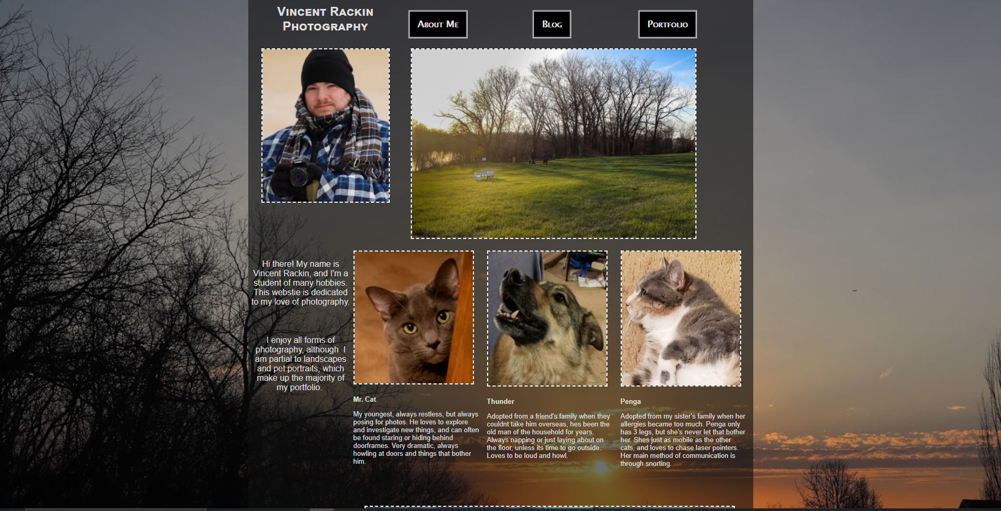
Task: Select the photographer portrait with black beanie
Action: 326,126
